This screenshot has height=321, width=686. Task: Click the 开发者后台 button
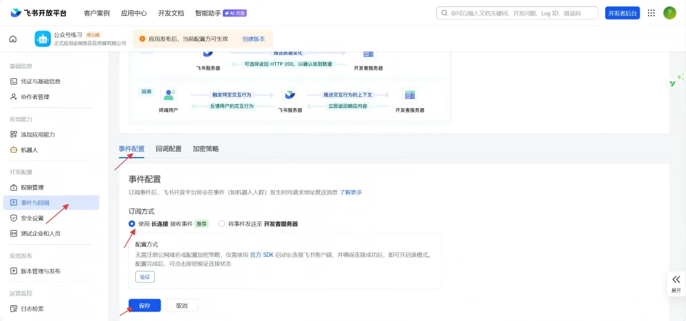622,13
